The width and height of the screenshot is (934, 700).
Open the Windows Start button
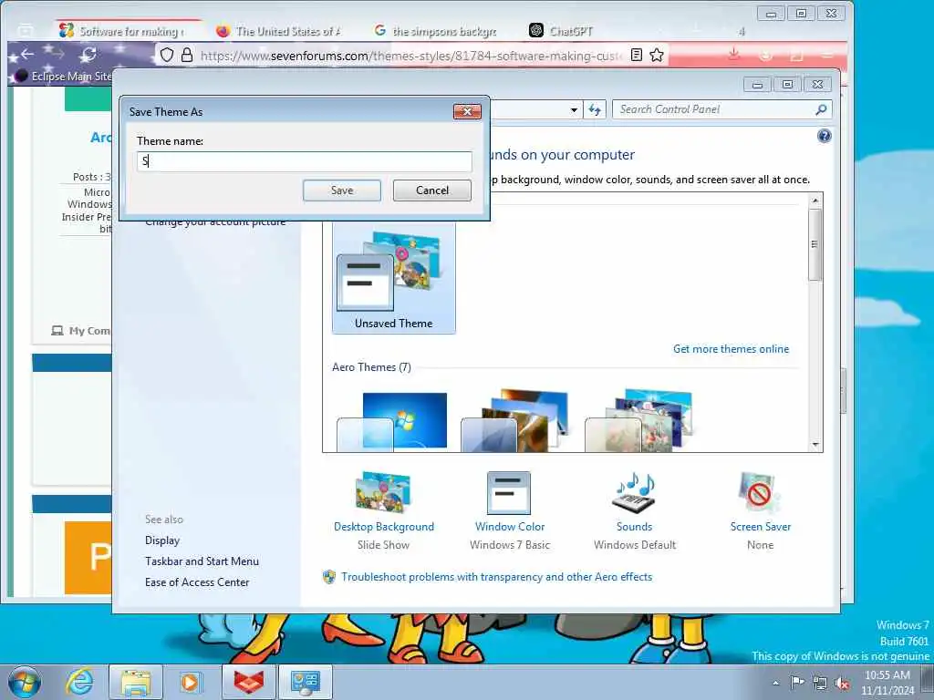pyautogui.click(x=25, y=682)
